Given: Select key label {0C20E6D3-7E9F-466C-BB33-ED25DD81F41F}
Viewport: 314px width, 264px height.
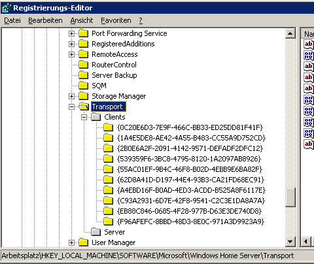Looking at the screenshot, I should pos(190,127).
